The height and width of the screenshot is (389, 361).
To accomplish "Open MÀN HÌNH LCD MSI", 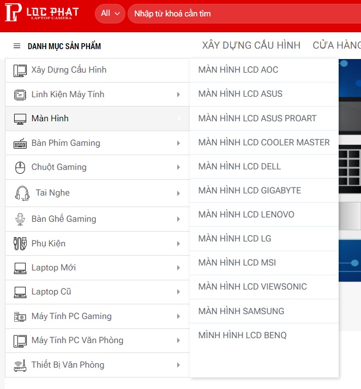I will (264, 263).
